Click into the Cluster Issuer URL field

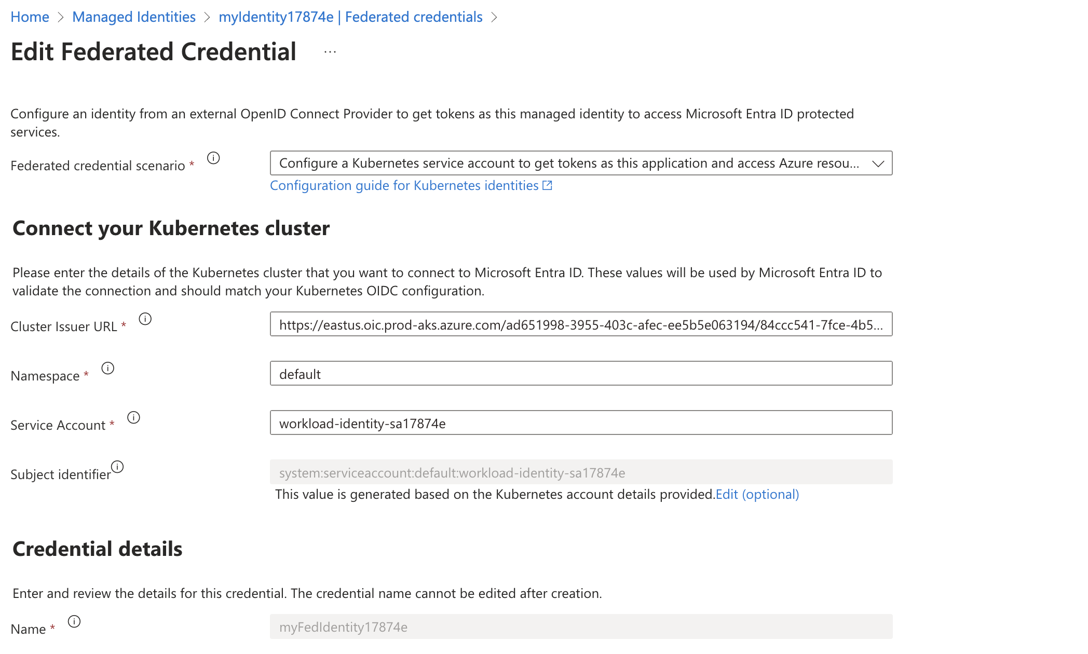point(580,324)
